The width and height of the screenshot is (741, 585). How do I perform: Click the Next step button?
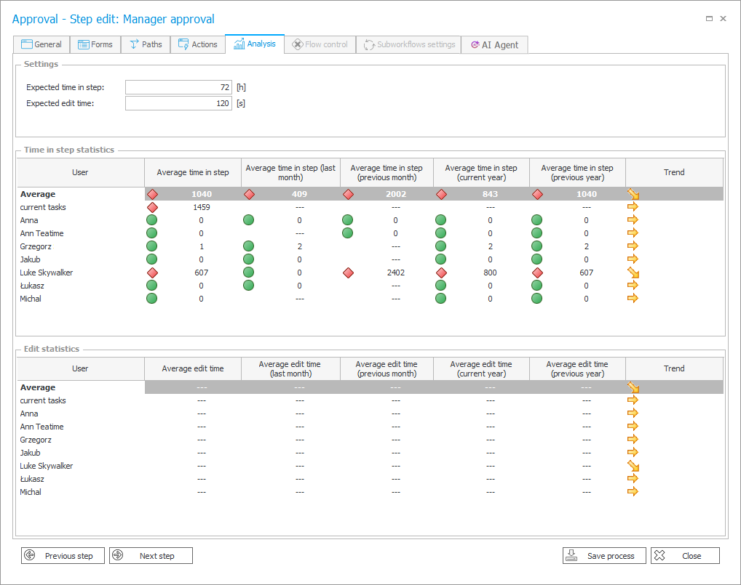point(151,556)
